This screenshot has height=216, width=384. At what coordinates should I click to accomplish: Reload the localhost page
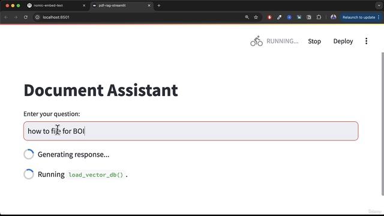point(26,17)
